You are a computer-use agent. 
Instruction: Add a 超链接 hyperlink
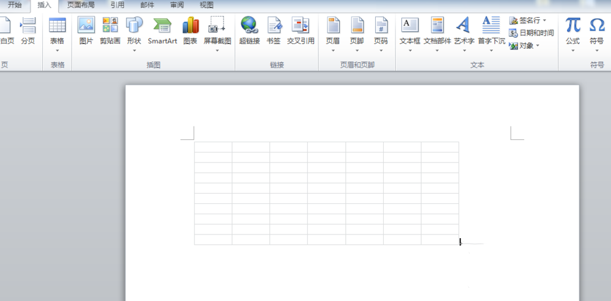249,31
